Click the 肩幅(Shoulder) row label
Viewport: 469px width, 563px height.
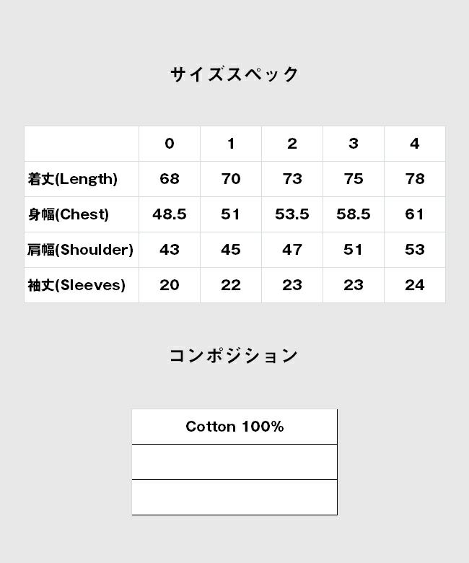(x=82, y=250)
